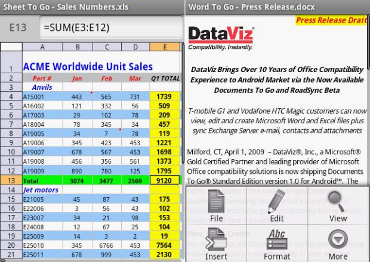Click 'Sheet To Go - Sales Numbers.xls' title bar
Screen dimensions: 370x262
[x=92, y=7]
